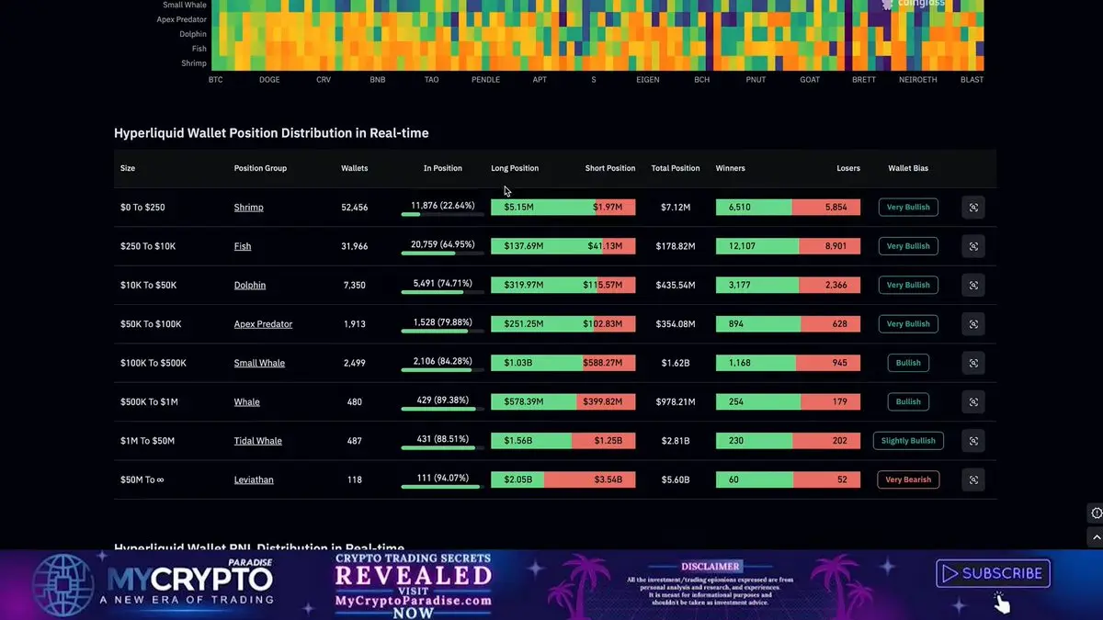Click the Winners column header
The image size is (1103, 620).
731,168
